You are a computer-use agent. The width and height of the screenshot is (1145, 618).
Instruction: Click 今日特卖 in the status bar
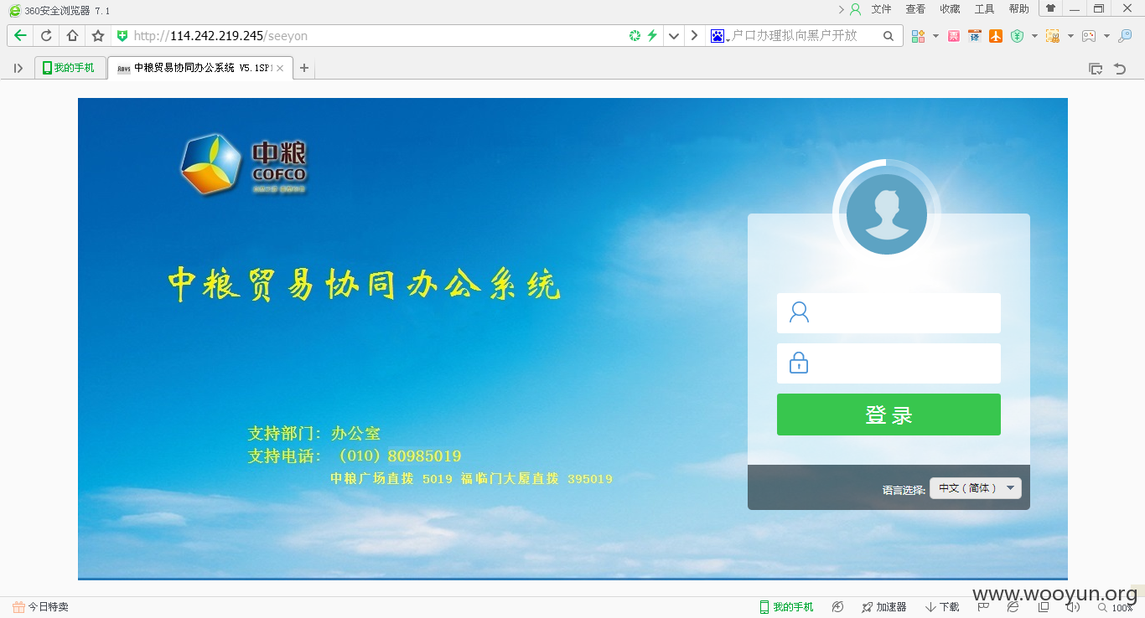40,607
